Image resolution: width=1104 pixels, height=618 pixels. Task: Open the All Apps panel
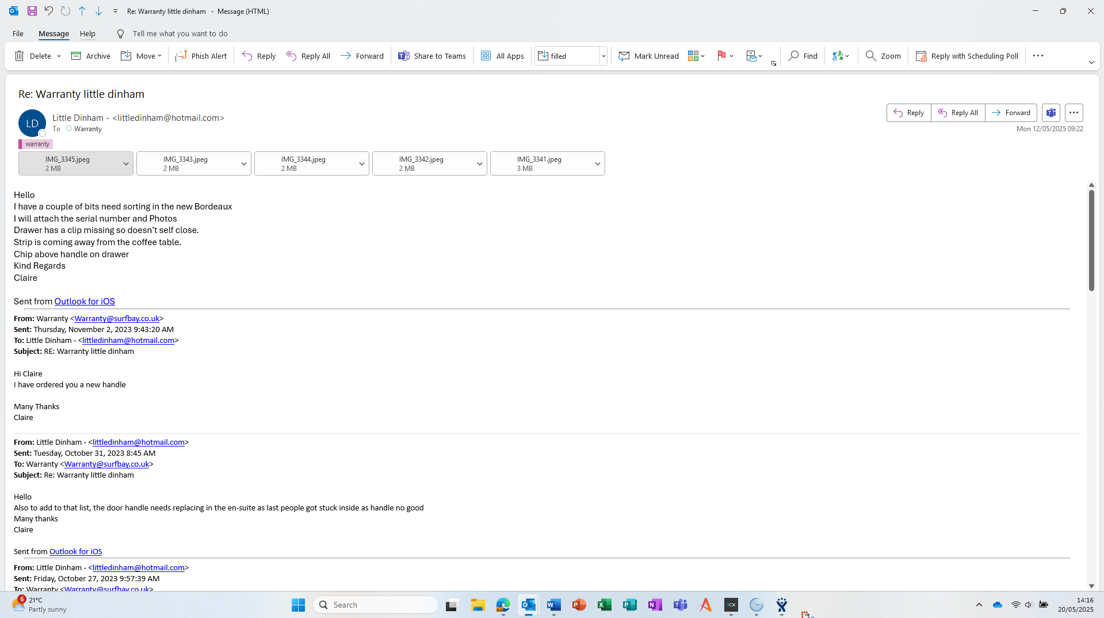click(502, 56)
